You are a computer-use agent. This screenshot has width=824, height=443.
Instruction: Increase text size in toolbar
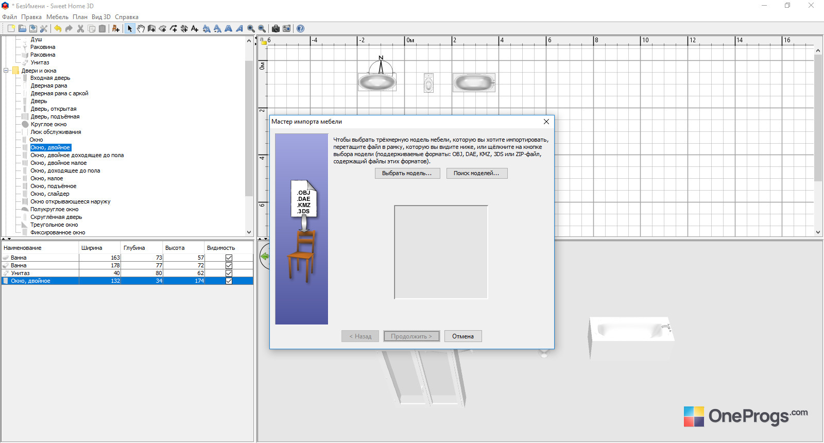pos(207,29)
